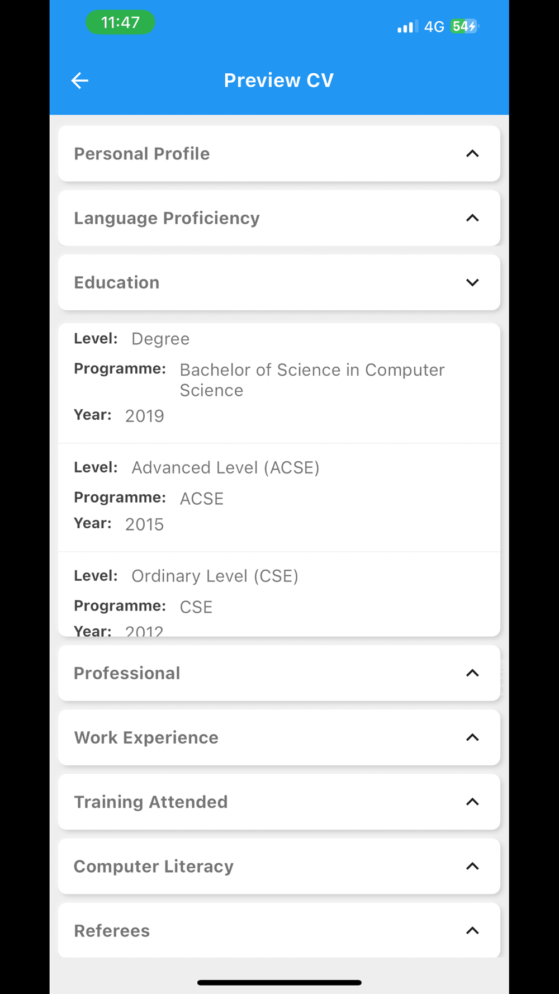Expand Personal Profile with its chevron
This screenshot has width=559, height=994.
pos(472,154)
